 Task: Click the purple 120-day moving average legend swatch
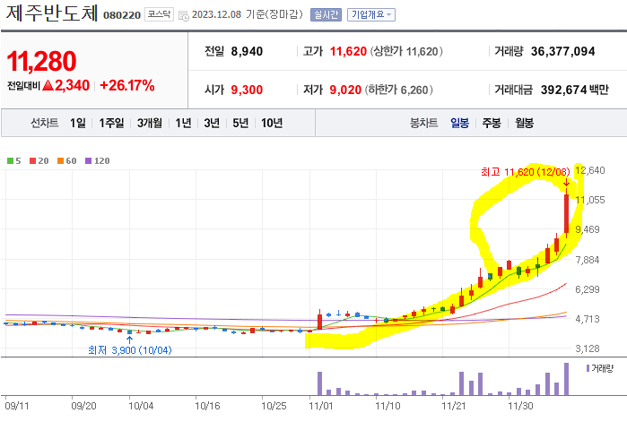click(x=89, y=161)
